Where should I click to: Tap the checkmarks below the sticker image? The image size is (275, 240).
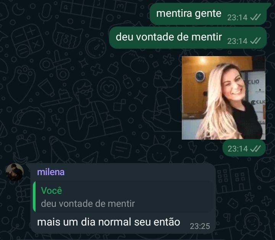pos(256,149)
